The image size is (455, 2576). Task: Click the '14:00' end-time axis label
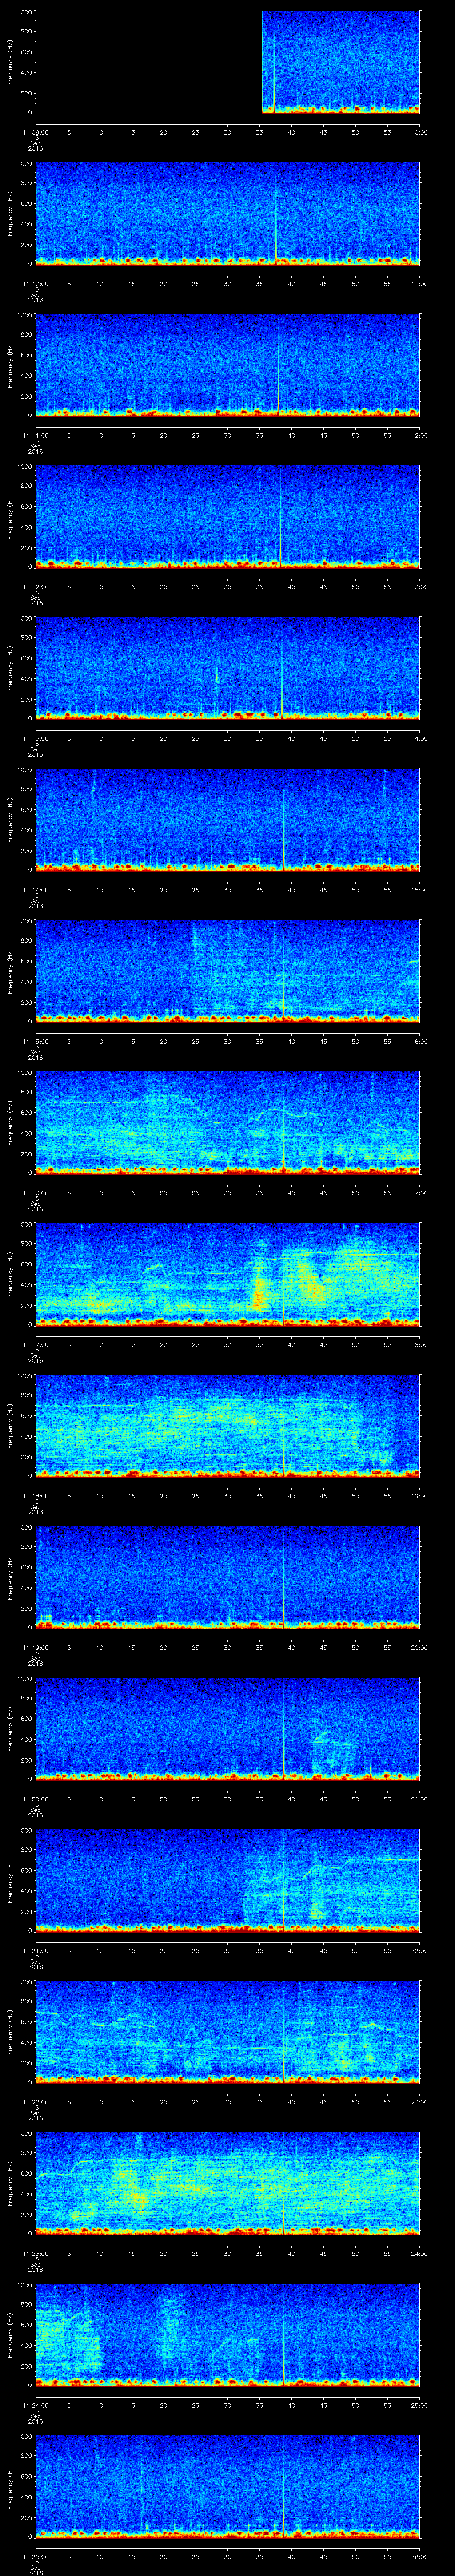point(419,738)
